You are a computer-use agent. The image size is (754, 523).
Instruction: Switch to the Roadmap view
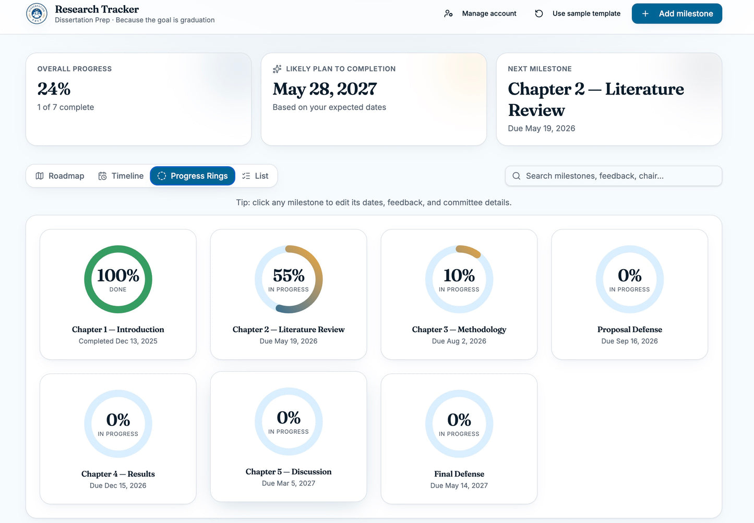pos(59,176)
